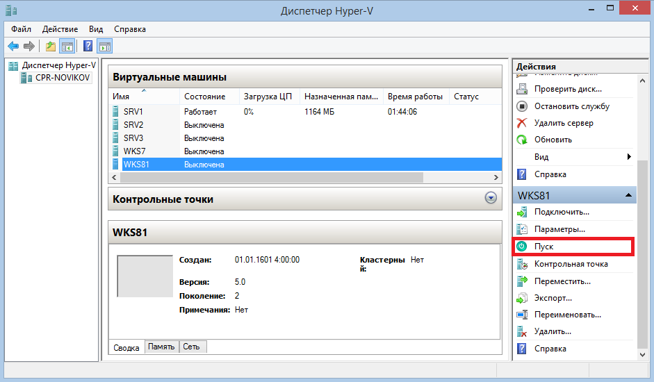Switch to the Network (Сеть) tab
Viewport: 654px width, 382px height.
(x=191, y=347)
